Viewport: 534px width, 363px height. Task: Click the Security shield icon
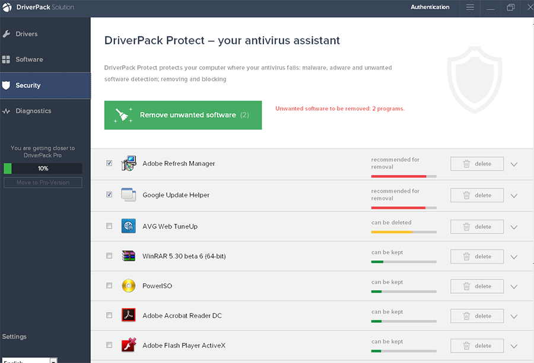(x=6, y=85)
